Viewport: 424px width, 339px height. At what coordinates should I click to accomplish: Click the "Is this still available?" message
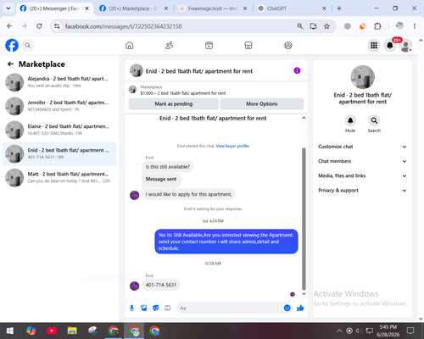coord(168,167)
